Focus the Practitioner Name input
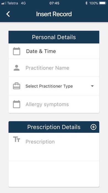Viewport: 108px width, 193px height. pos(54,68)
